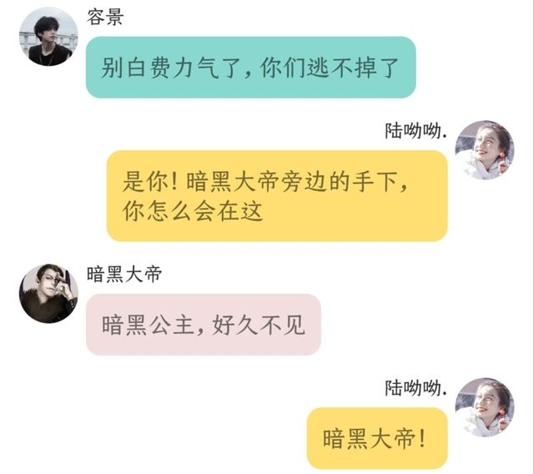
Task: Select the teal message bubble from 容景
Action: [250, 68]
